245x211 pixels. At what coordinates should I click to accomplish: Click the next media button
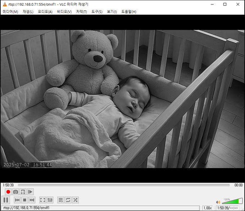click(x=32, y=200)
